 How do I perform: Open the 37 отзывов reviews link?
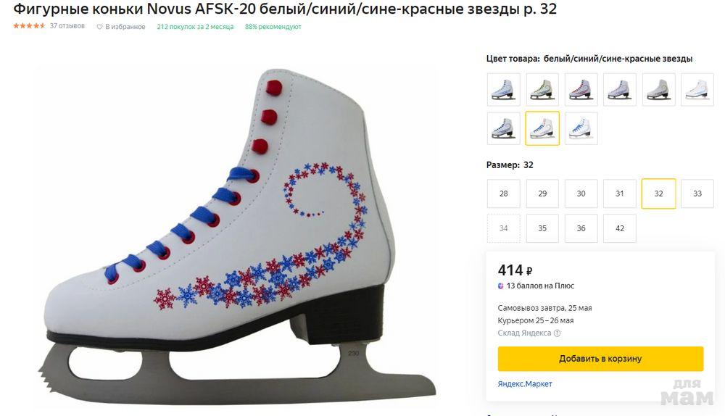coord(67,27)
